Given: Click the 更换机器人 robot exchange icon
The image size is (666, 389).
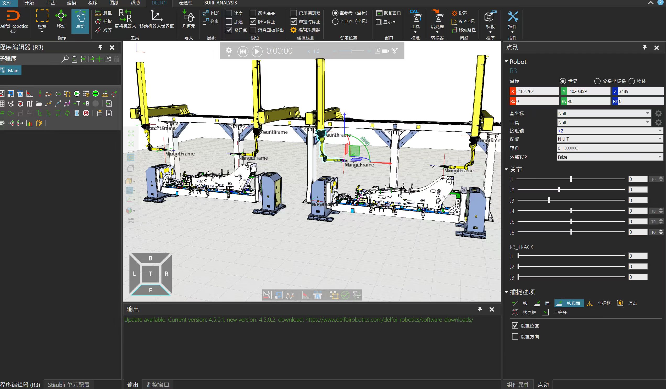Looking at the screenshot, I should click(x=125, y=16).
